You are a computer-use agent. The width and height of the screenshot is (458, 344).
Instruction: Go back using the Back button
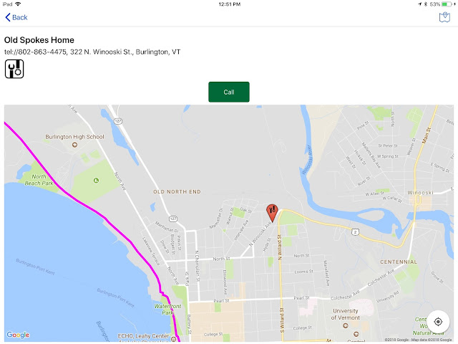16,17
